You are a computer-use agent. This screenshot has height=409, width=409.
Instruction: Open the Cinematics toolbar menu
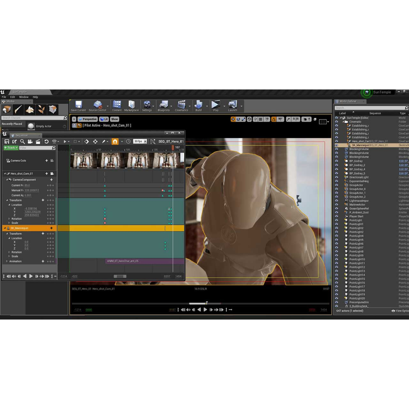[182, 105]
